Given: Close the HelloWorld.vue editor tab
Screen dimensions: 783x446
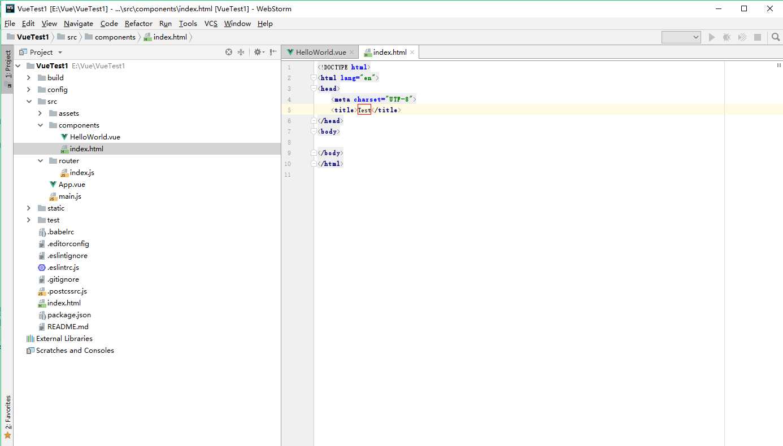Looking at the screenshot, I should click(351, 53).
